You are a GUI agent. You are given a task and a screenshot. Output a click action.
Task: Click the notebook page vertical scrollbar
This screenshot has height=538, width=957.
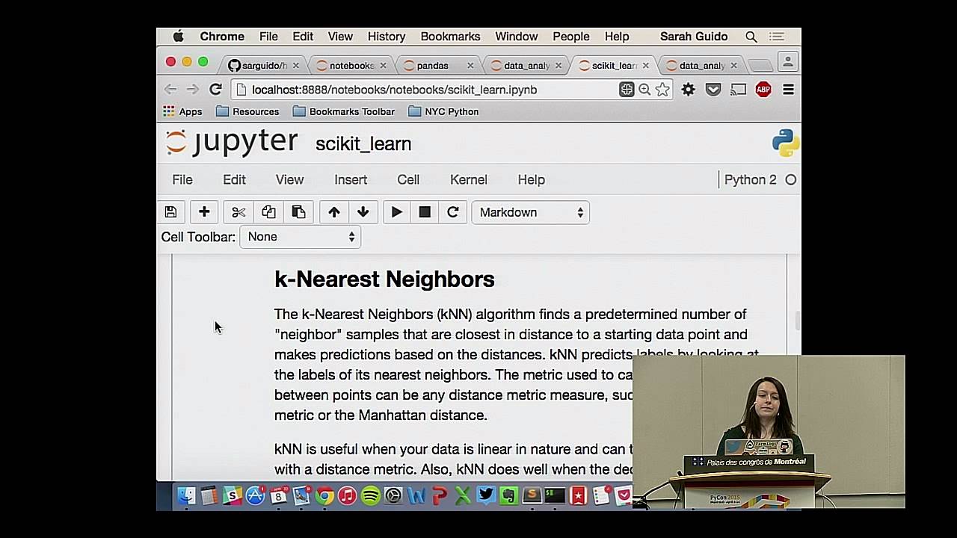[x=797, y=321]
